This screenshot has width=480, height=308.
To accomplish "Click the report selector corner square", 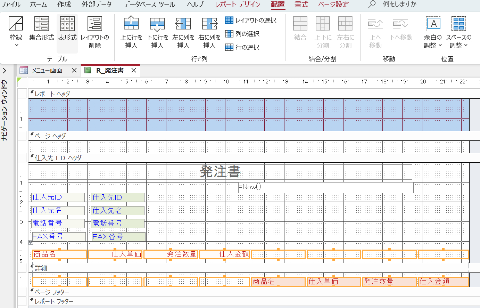I will (x=22, y=82).
